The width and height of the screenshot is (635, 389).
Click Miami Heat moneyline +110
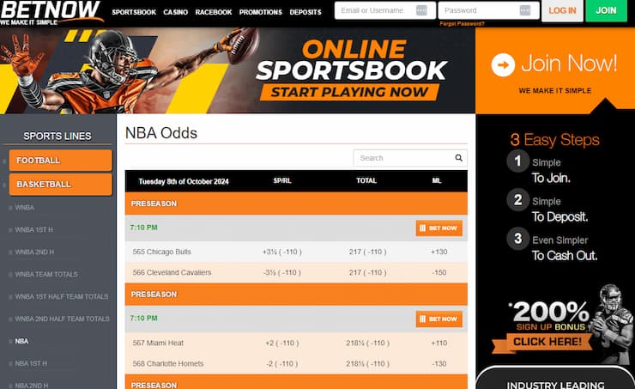tap(439, 343)
